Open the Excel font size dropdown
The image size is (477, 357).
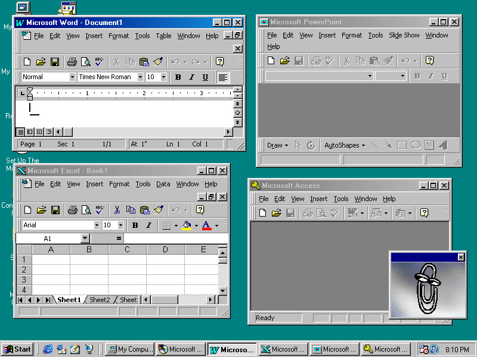[121, 226]
